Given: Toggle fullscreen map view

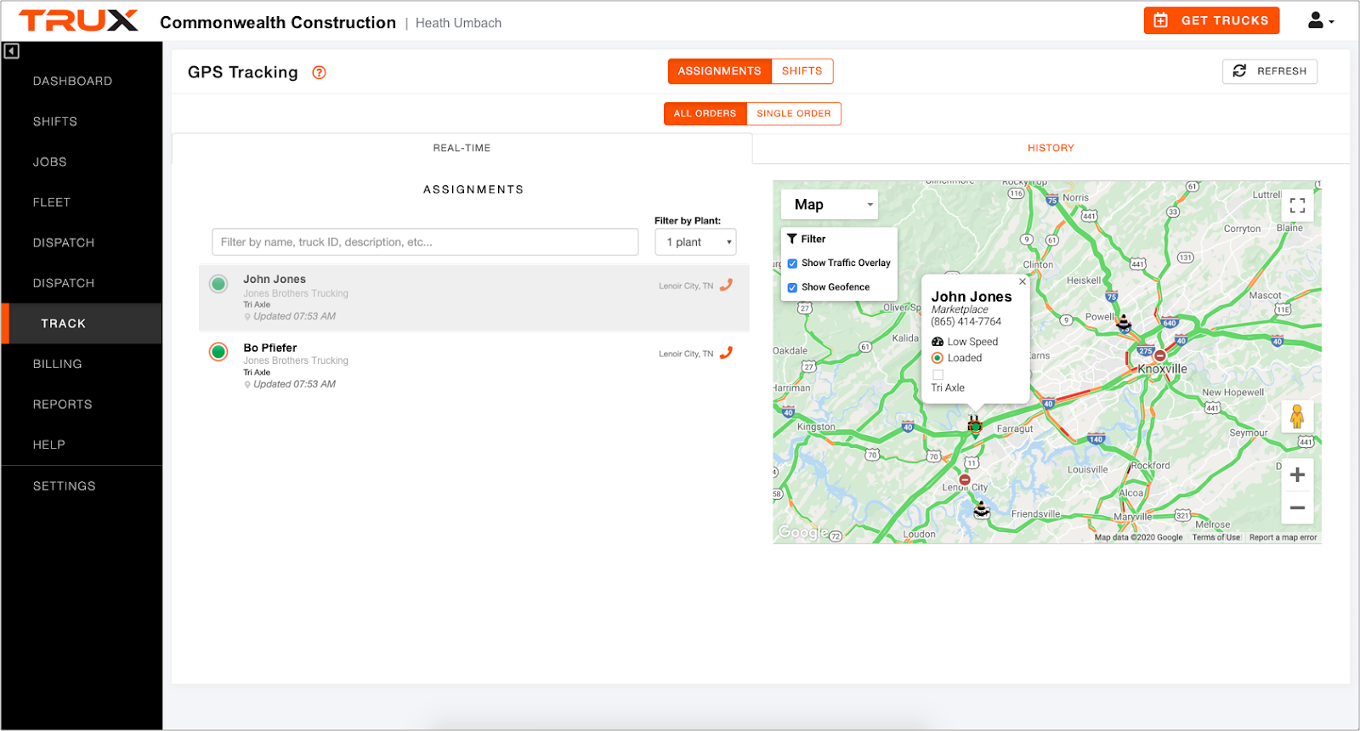Looking at the screenshot, I should (1297, 205).
